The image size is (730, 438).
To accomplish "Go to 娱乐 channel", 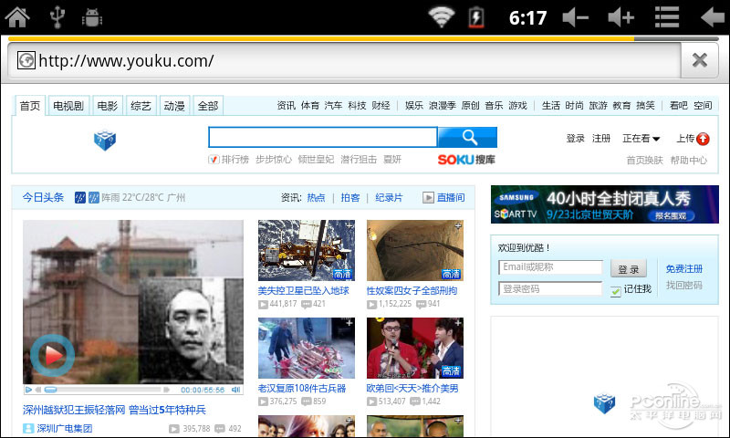I will (414, 106).
